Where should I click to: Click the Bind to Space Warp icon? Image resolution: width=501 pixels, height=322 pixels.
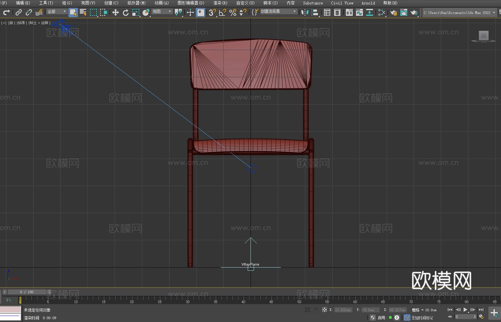(39, 12)
